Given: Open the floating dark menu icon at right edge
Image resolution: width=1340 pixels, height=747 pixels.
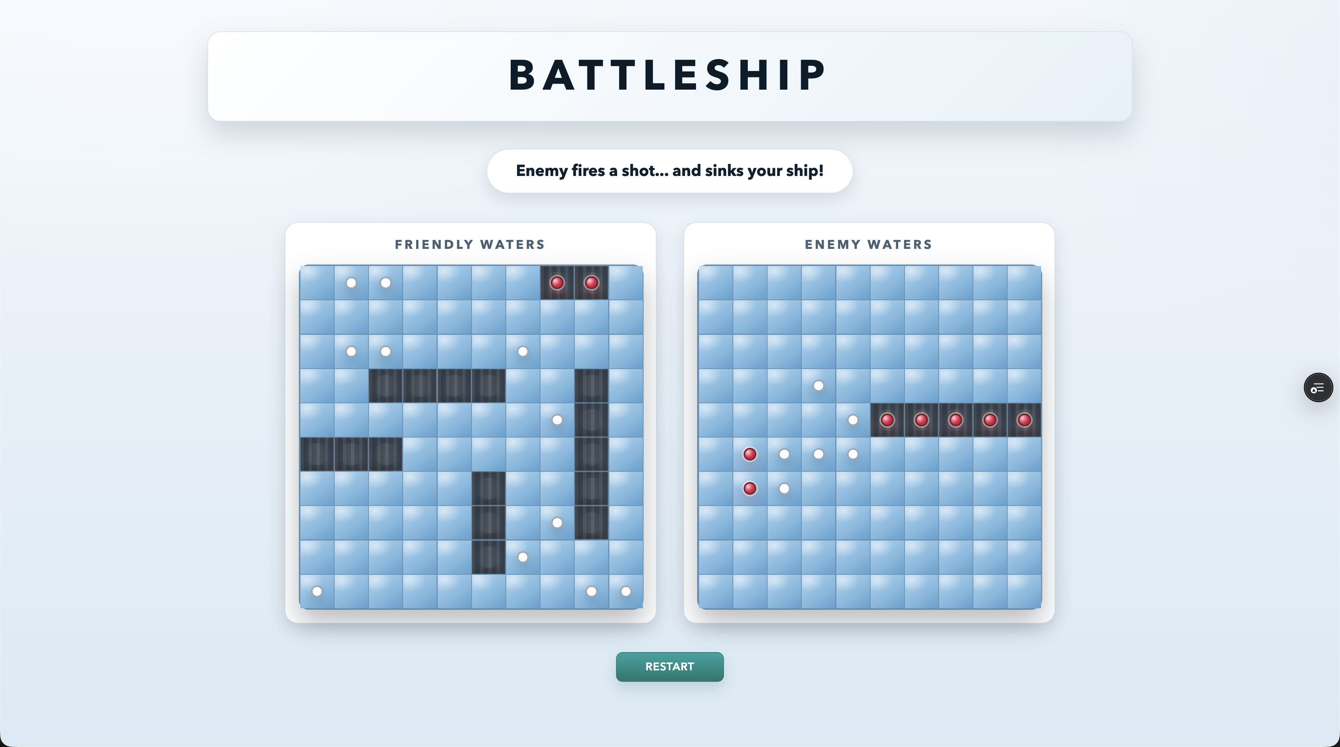Looking at the screenshot, I should tap(1318, 387).
